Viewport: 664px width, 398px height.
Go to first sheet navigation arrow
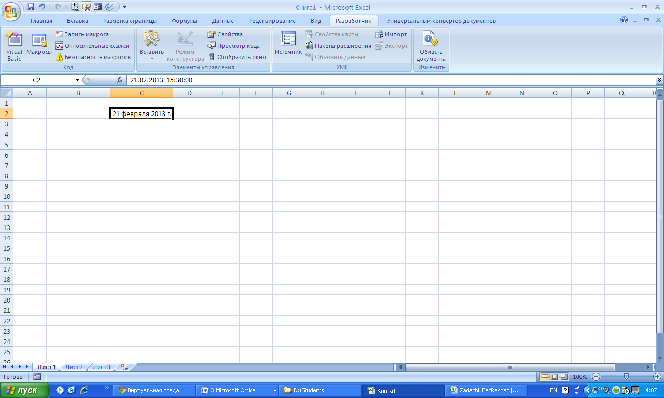click(x=5, y=367)
